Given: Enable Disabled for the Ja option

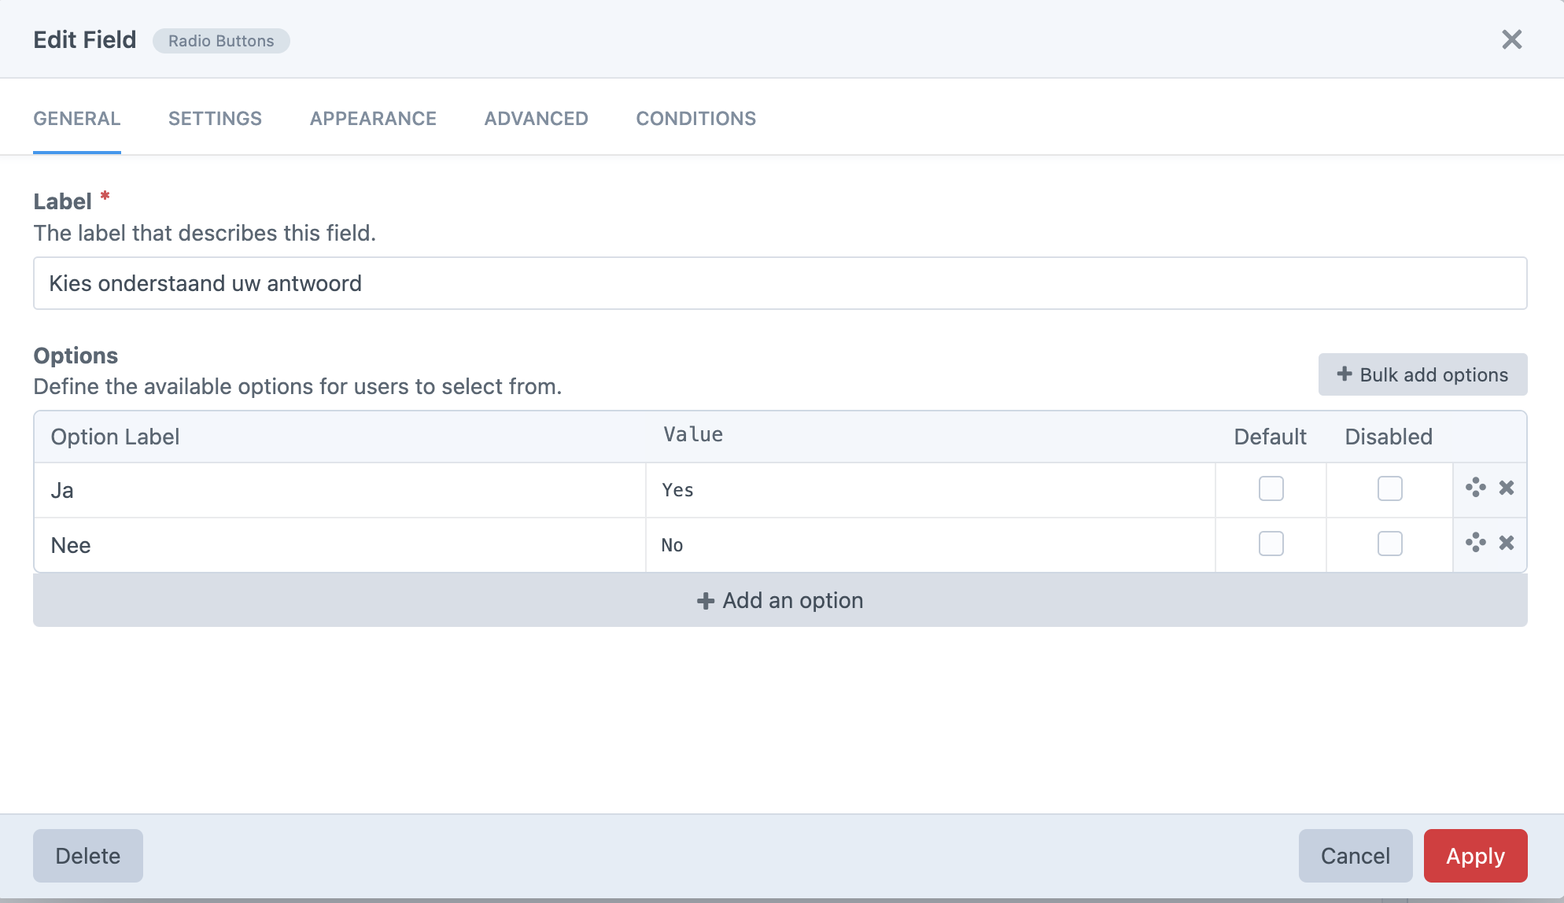Looking at the screenshot, I should 1389,488.
